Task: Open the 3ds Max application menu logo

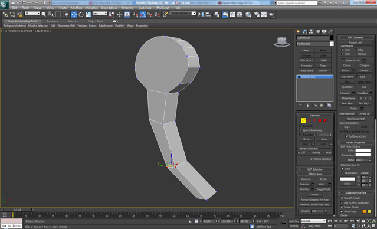Action: point(4,4)
